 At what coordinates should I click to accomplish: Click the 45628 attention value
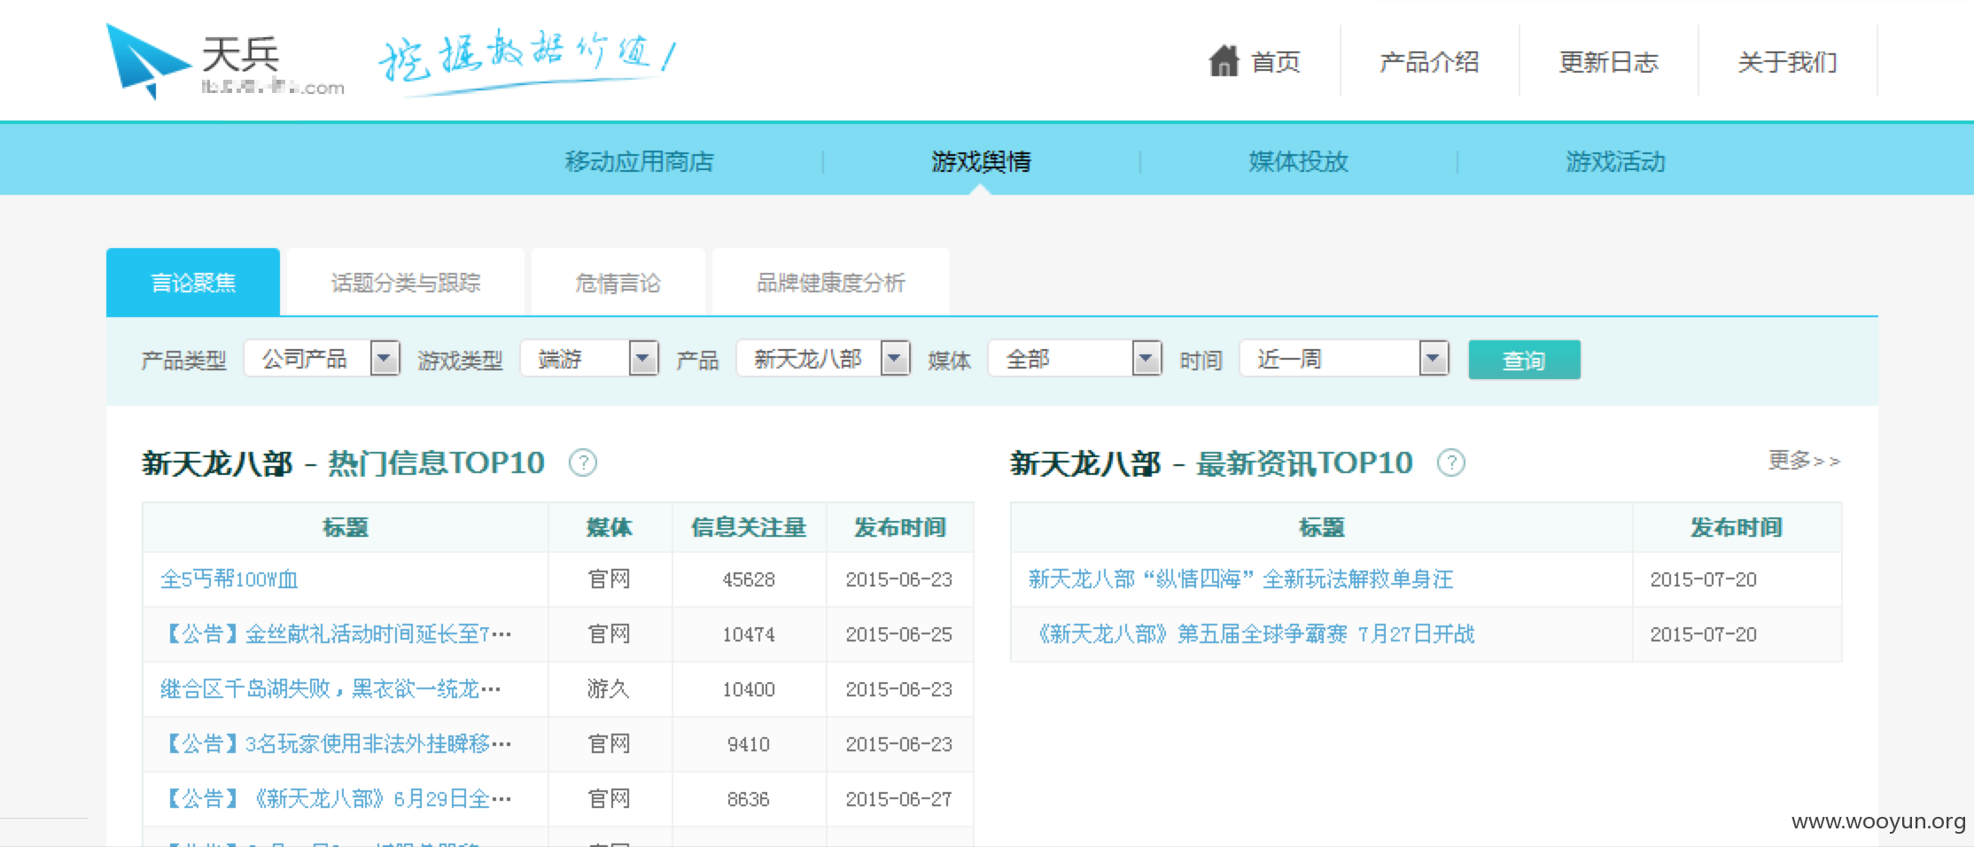click(749, 579)
